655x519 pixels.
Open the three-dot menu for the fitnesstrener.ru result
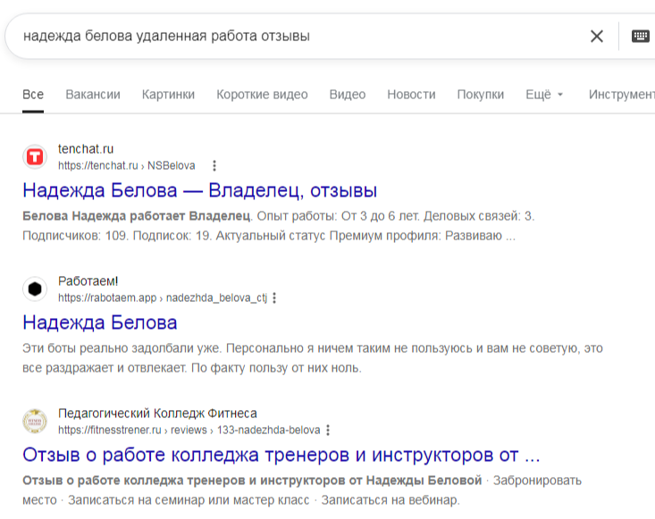click(328, 430)
